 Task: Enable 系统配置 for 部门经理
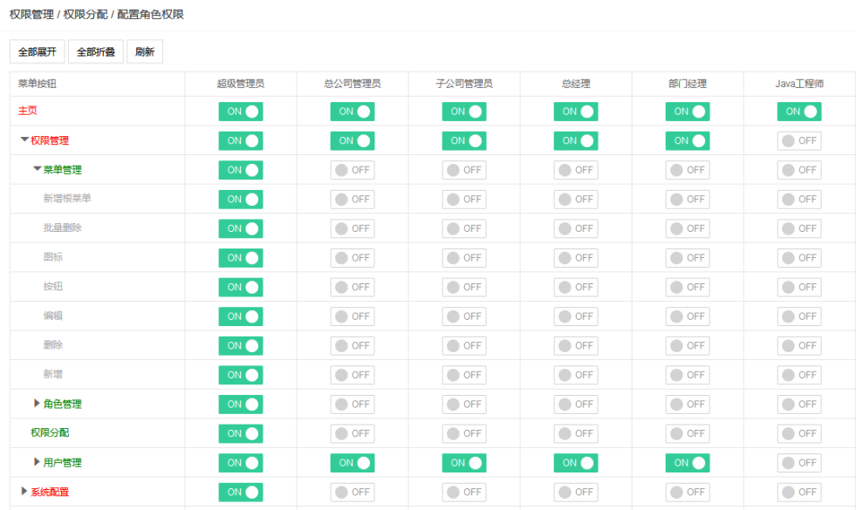pos(688,492)
